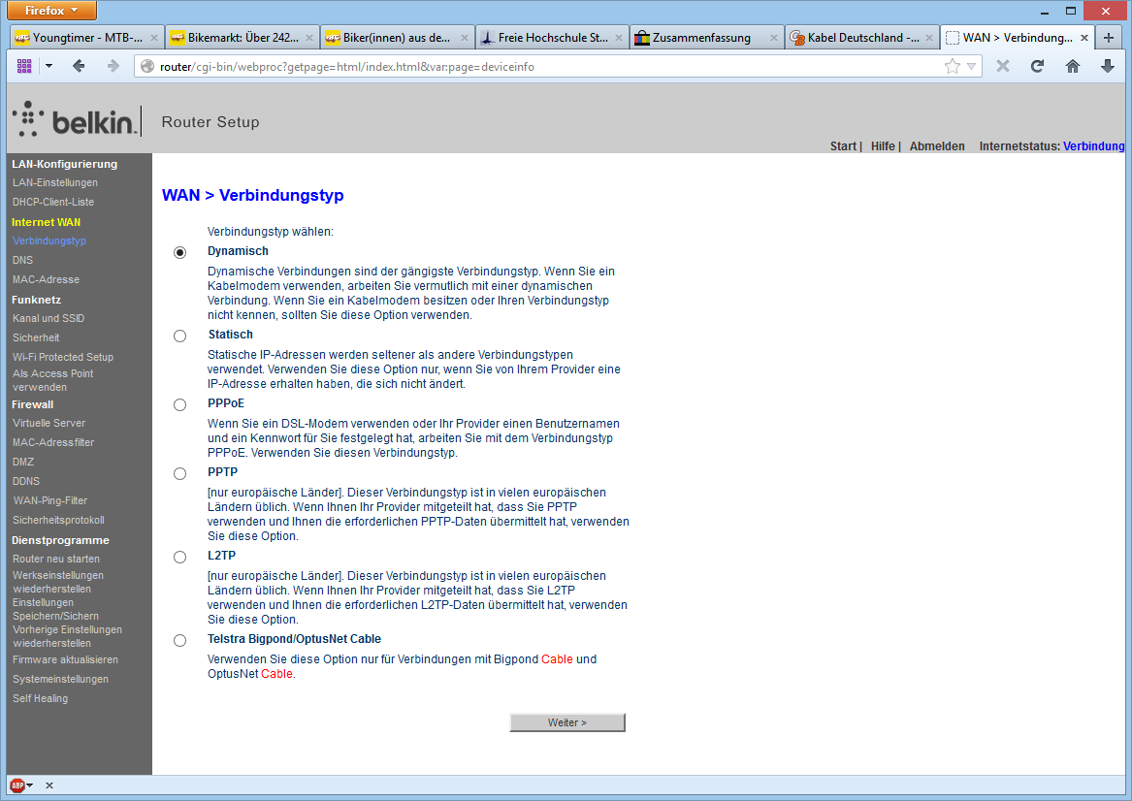
Task: Open WAN-Ping-Filter page
Action: click(50, 500)
